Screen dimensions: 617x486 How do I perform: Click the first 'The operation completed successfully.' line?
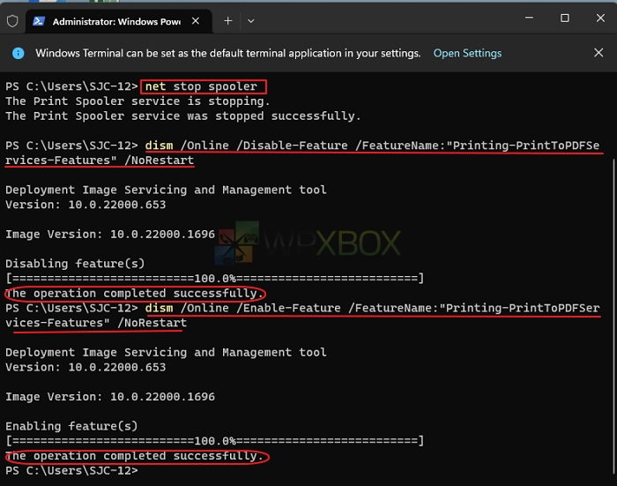[x=135, y=294]
